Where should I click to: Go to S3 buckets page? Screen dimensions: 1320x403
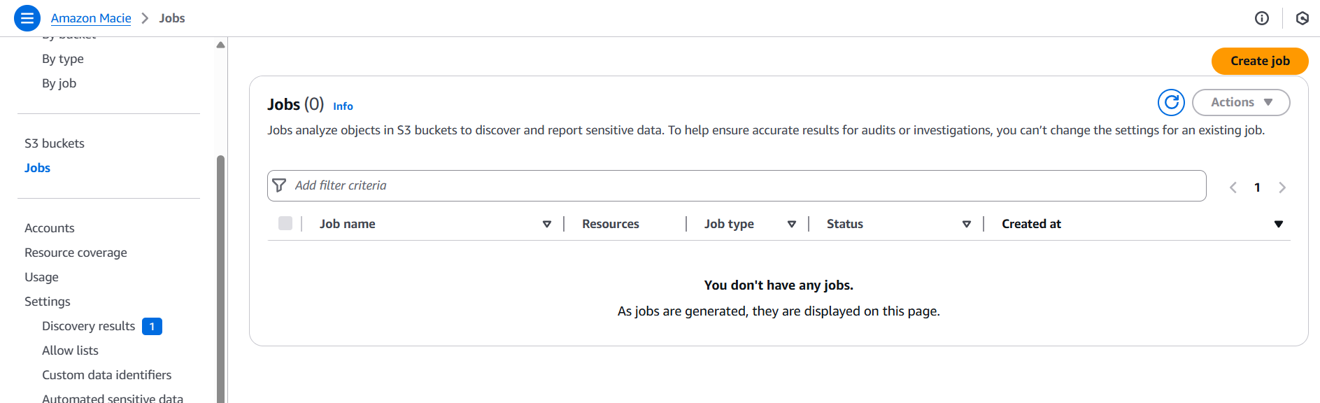coord(55,143)
